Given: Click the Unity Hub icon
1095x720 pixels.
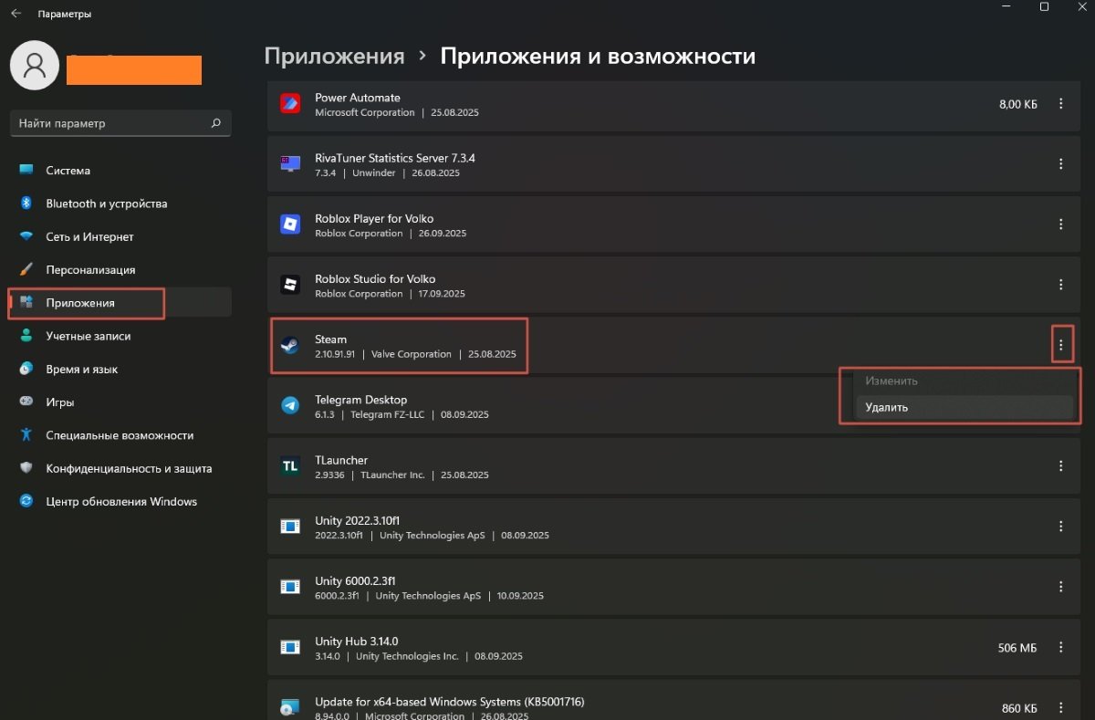Looking at the screenshot, I should pyautogui.click(x=290, y=647).
